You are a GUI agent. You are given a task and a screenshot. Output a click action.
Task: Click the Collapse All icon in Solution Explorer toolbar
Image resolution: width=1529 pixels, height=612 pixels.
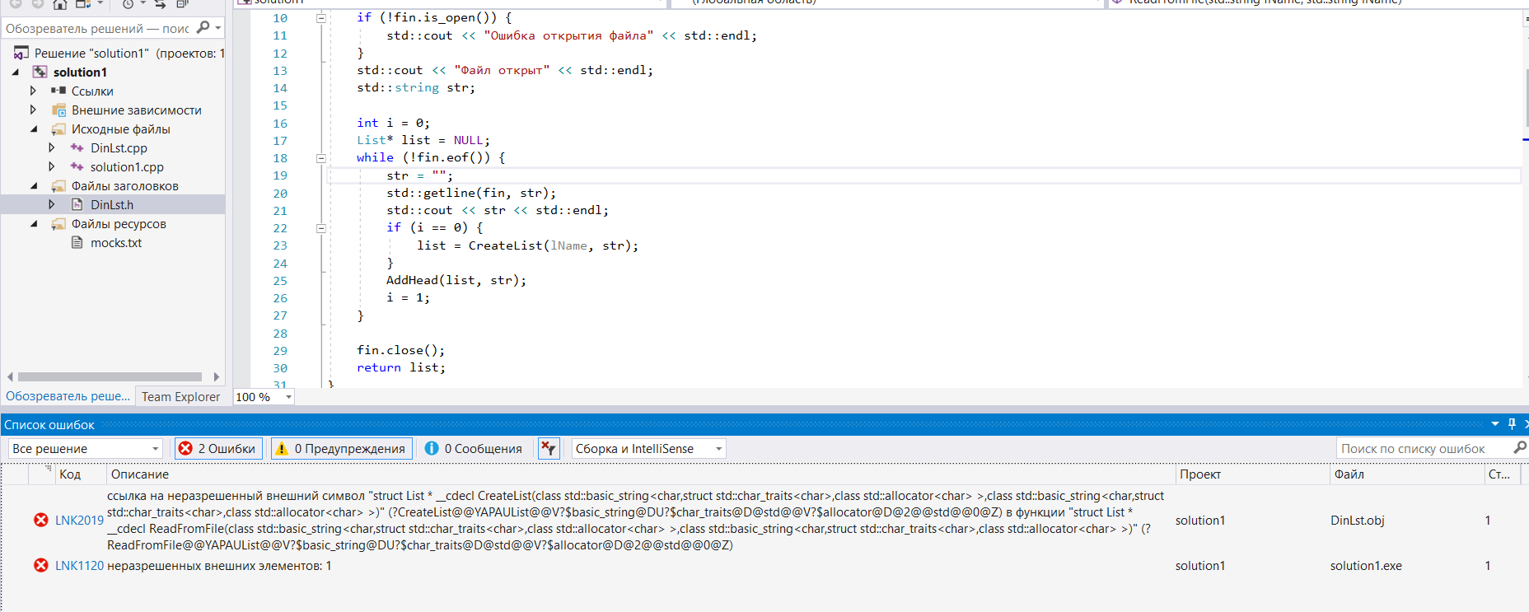click(x=182, y=4)
